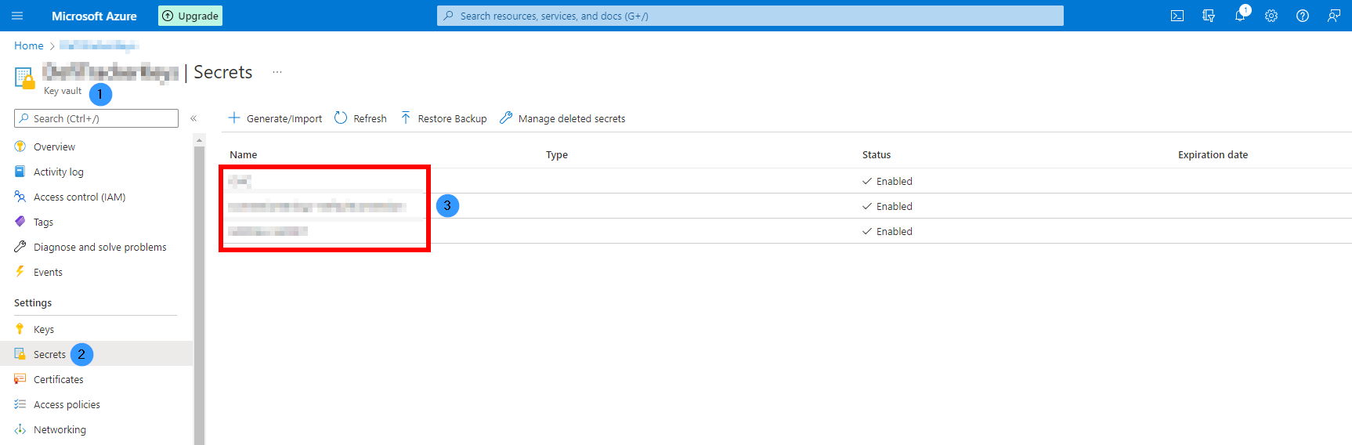1352x445 pixels.
Task: Click the Access policies icon
Action: [20, 404]
